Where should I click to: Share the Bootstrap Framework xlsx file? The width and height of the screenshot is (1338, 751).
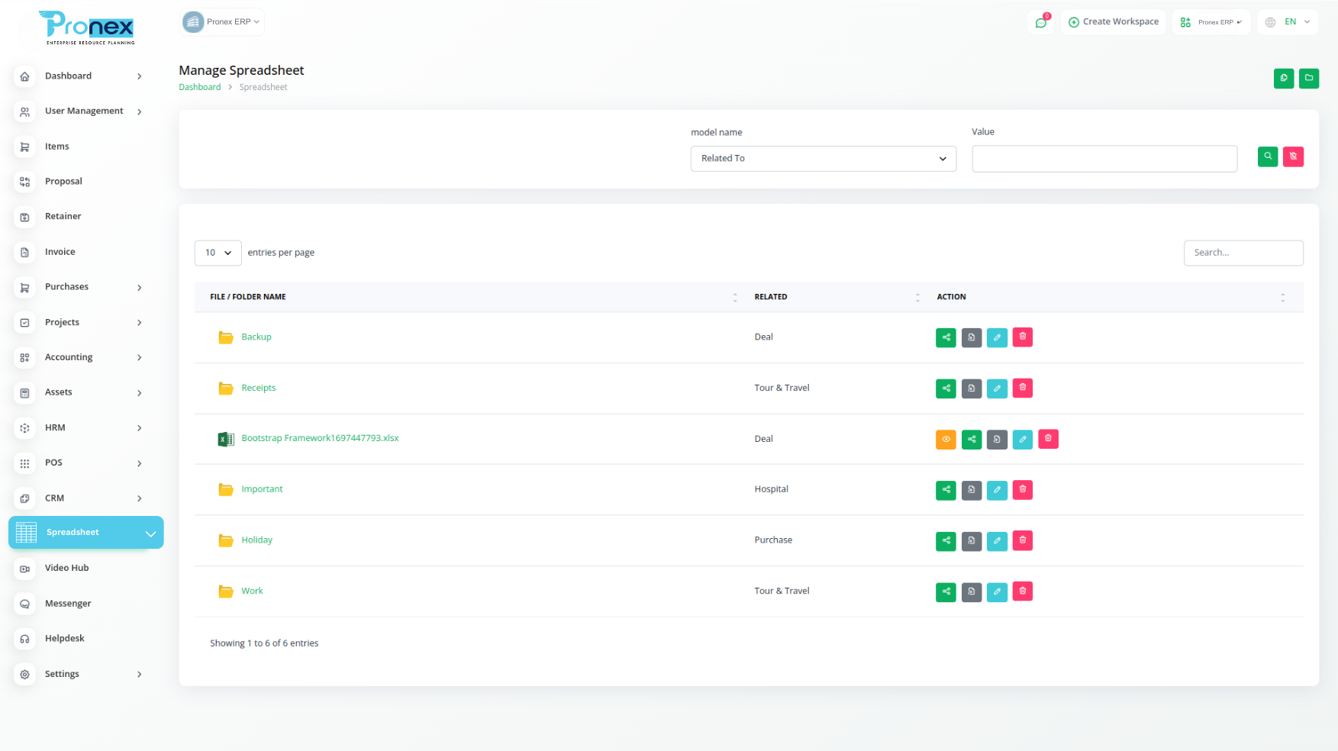[972, 440]
